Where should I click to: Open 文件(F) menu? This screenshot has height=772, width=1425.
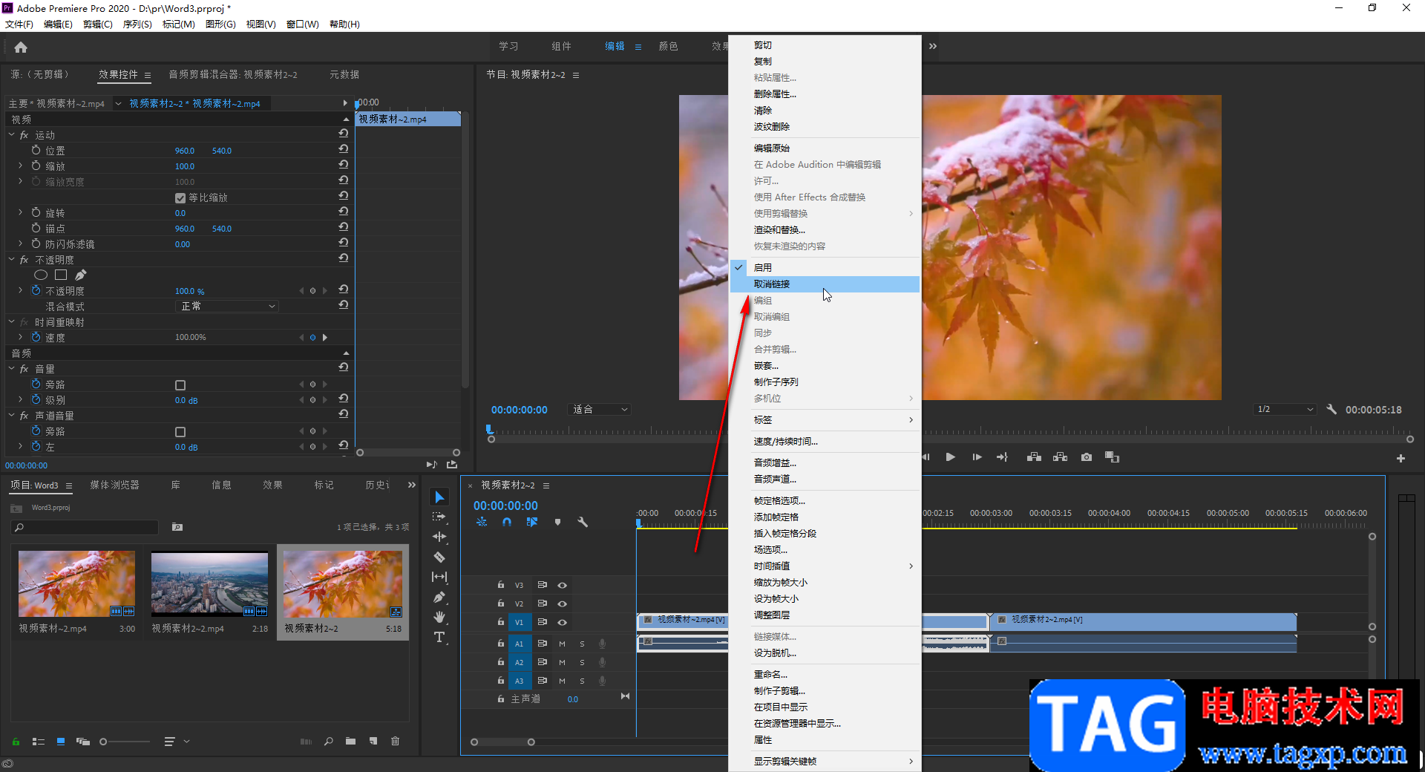[x=19, y=24]
